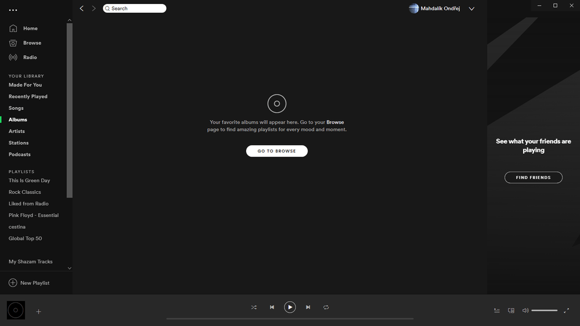Open the play queue

pyautogui.click(x=497, y=310)
